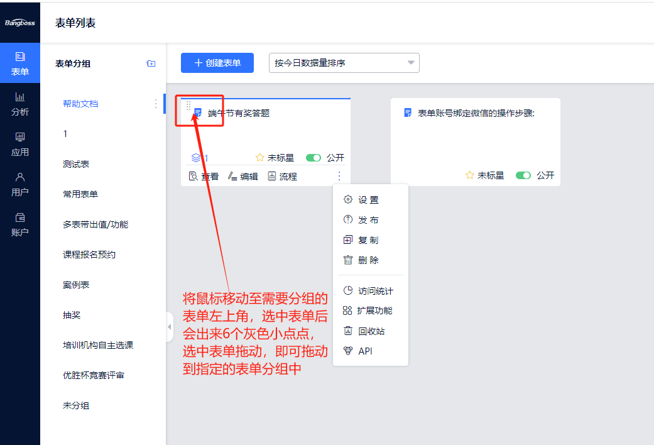
Task: Toggle 公开 switch on 端午节有奖答题 card
Action: click(x=313, y=158)
